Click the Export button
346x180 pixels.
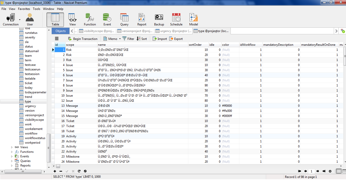tap(176, 39)
